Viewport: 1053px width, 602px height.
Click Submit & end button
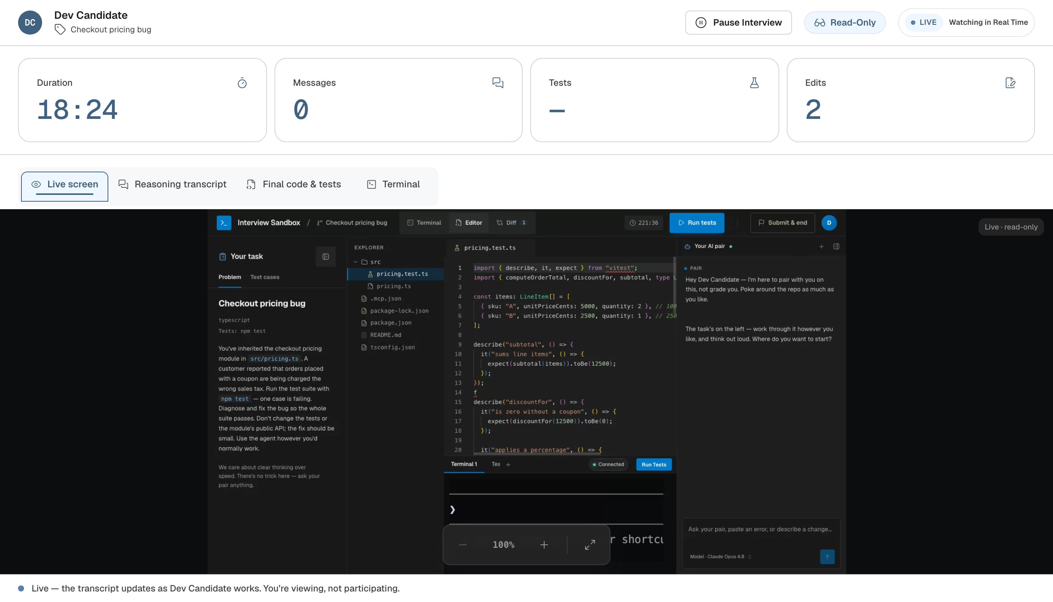pos(782,223)
